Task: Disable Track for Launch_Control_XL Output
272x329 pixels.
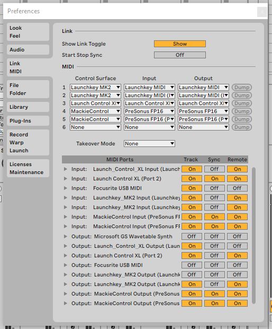Action: coord(192,246)
